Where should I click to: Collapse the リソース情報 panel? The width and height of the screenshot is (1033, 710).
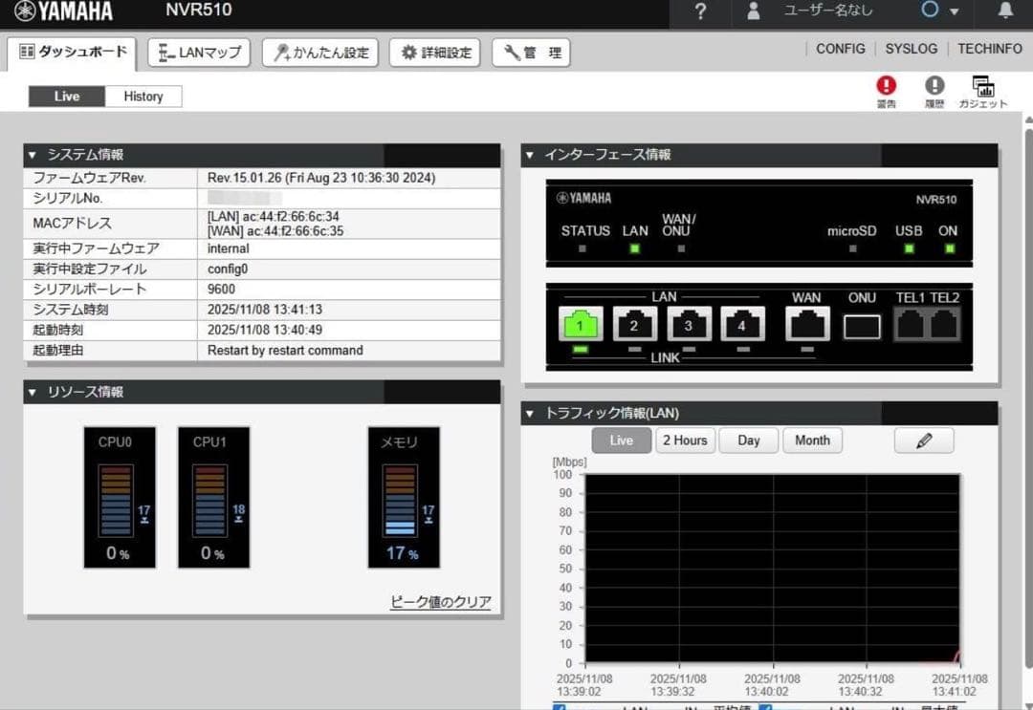(32, 392)
